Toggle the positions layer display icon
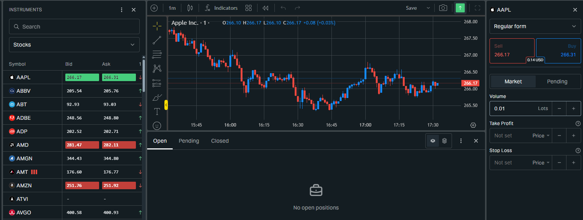Image resolution: width=583 pixels, height=220 pixels. (432, 141)
